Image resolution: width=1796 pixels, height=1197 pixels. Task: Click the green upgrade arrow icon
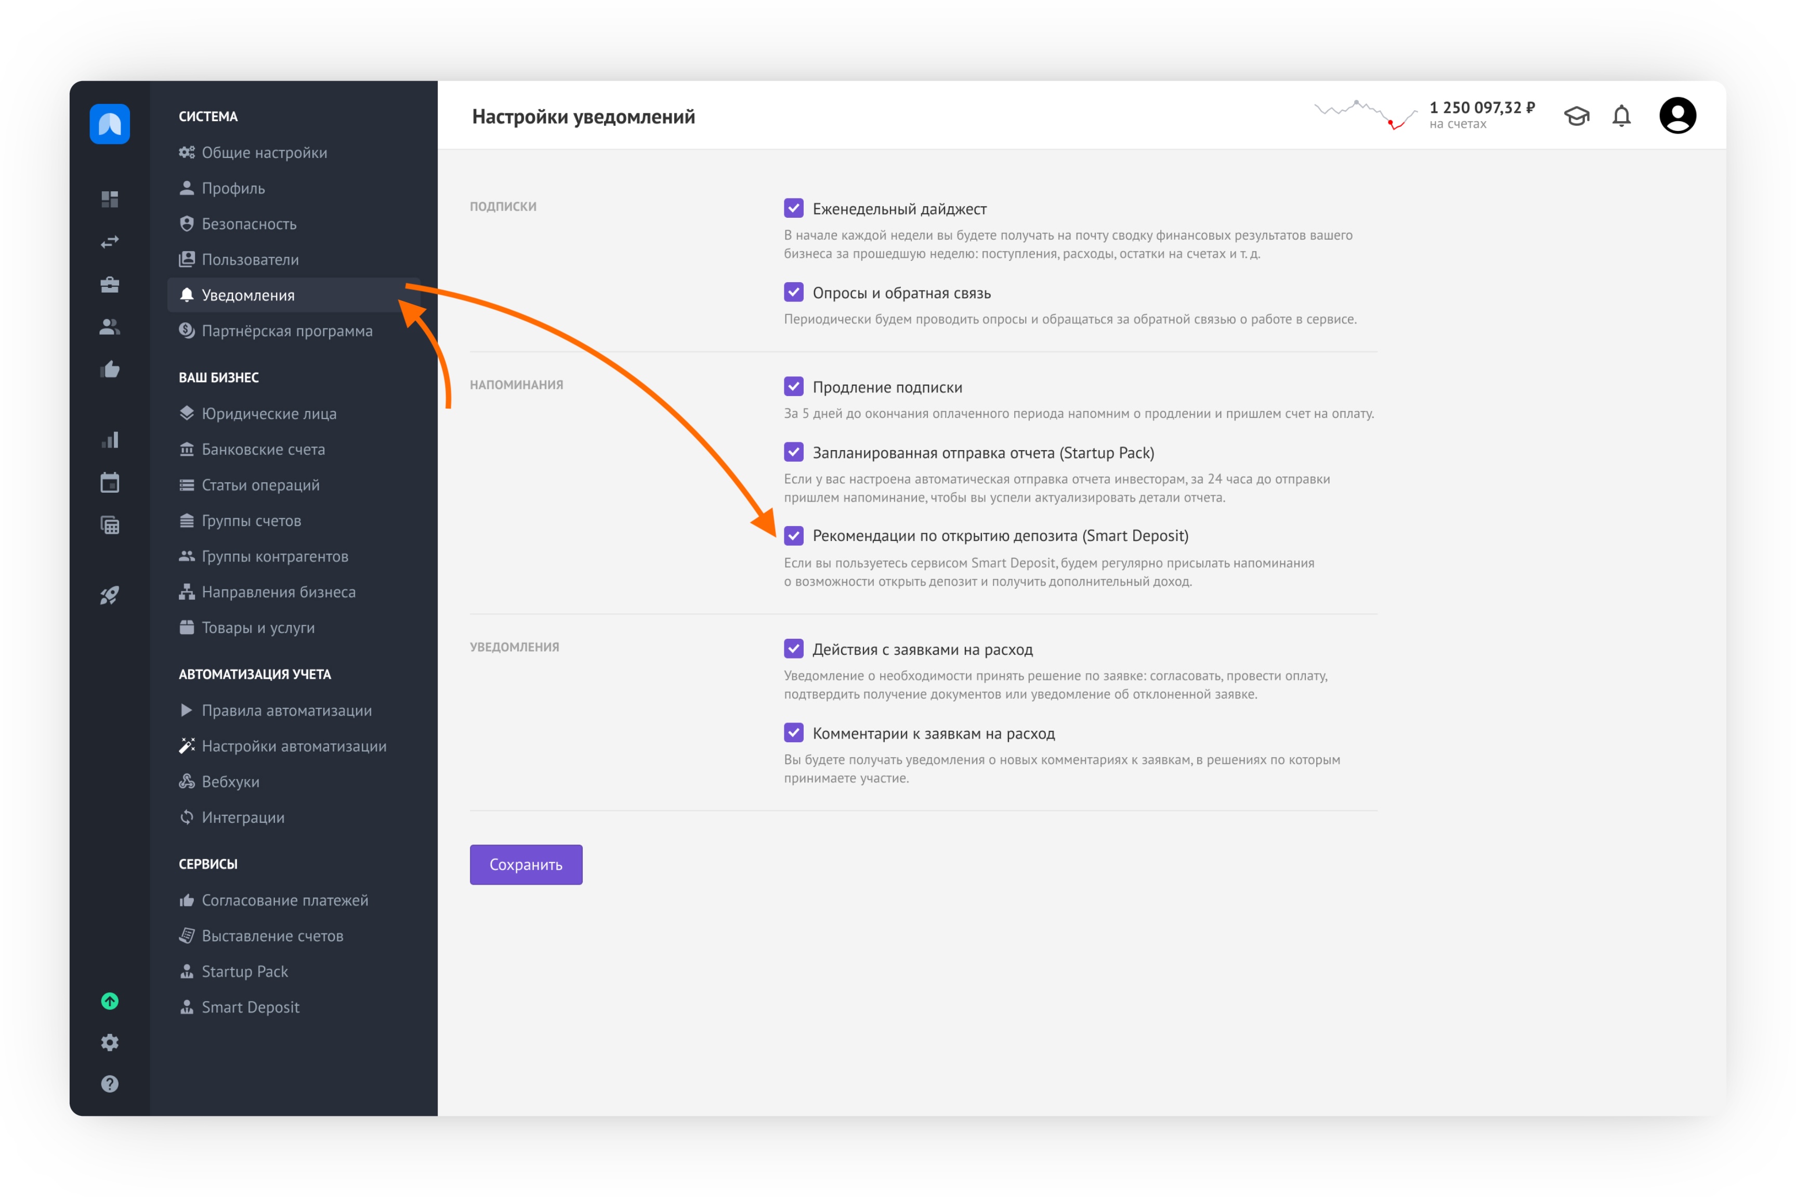[x=110, y=1001]
